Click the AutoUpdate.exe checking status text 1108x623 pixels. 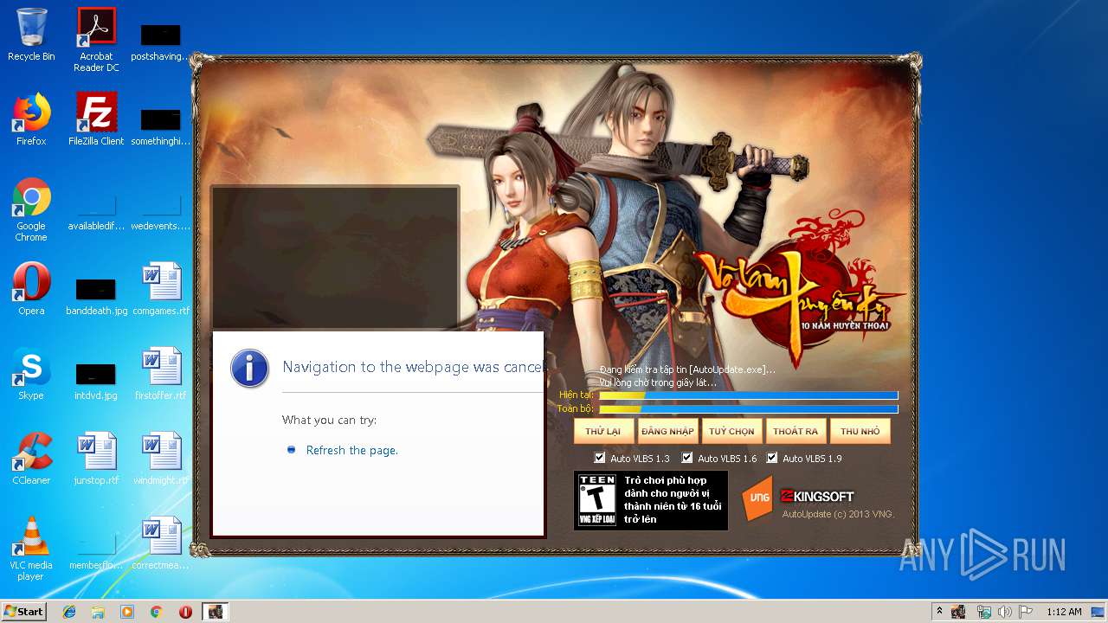click(x=687, y=369)
